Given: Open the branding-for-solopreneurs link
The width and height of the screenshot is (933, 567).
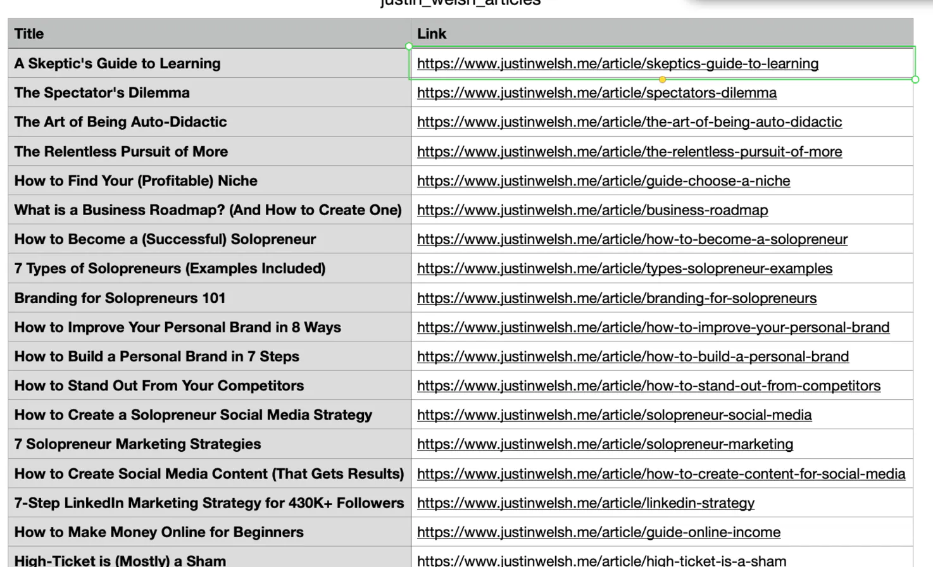Looking at the screenshot, I should pyautogui.click(x=617, y=298).
